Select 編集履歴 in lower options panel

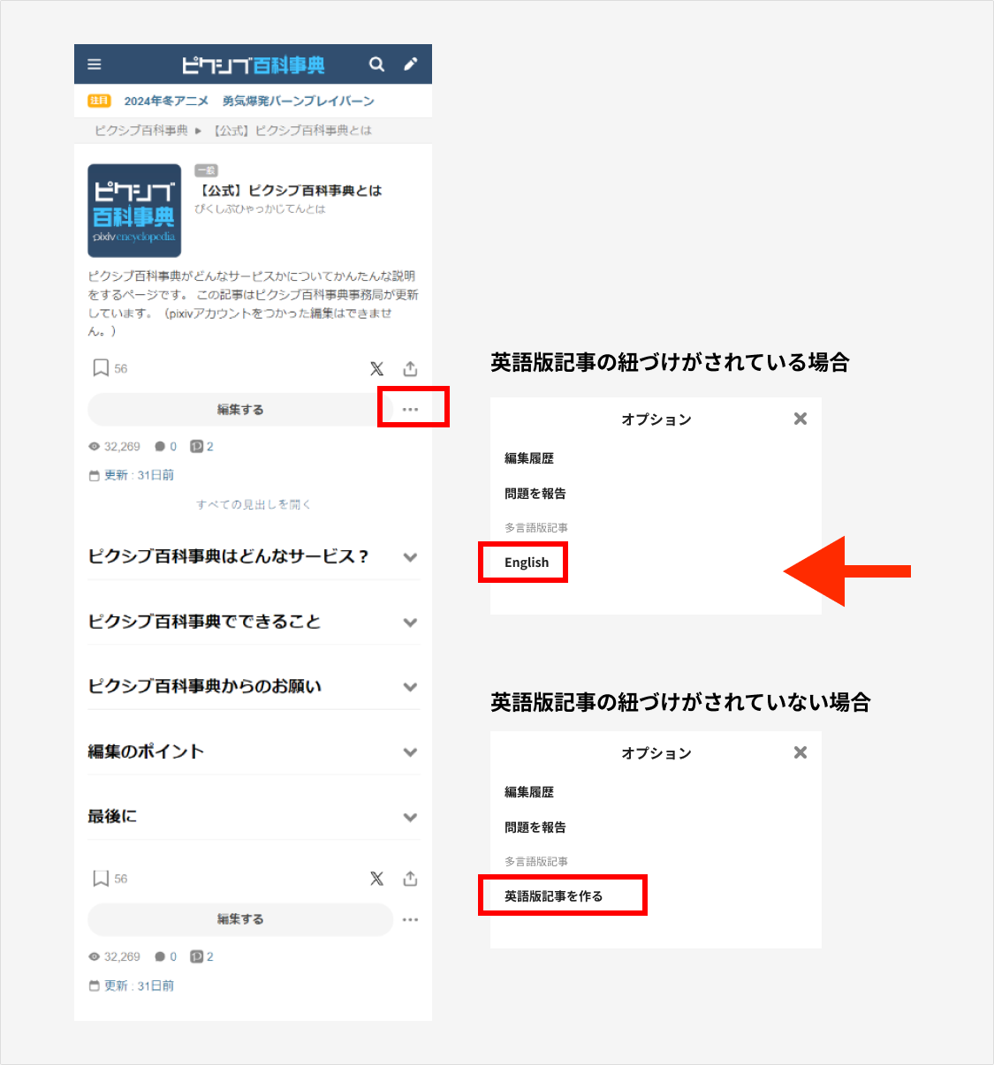coord(529,792)
